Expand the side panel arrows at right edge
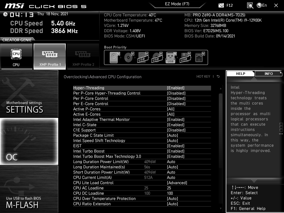The height and width of the screenshot is (213, 284). pyautogui.click(x=281, y=134)
